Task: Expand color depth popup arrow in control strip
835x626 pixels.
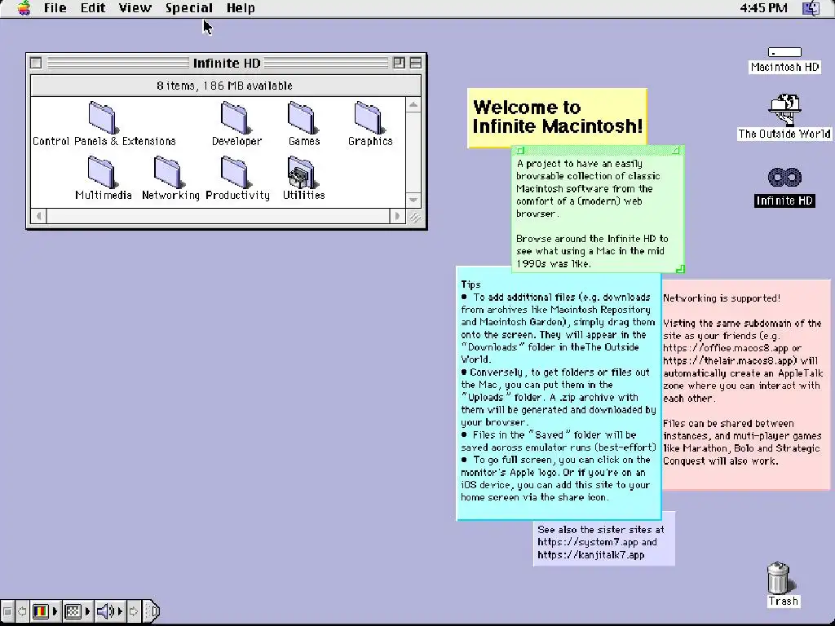Action: [55, 611]
